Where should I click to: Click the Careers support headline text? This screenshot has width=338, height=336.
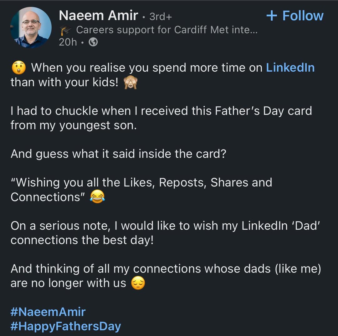click(166, 30)
